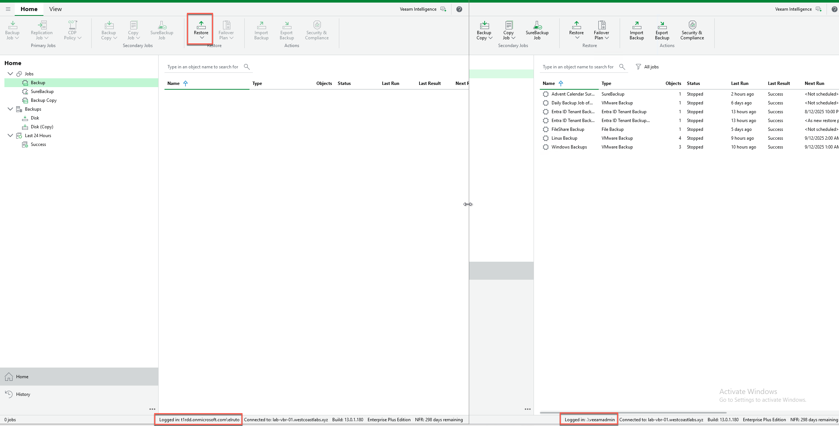839x426 pixels.
Task: Select the Home ribbon tab
Action: point(29,9)
